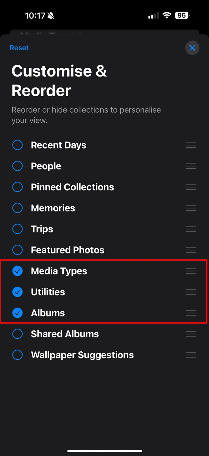Tap the Featured Photos reorder handle

[x=191, y=250]
